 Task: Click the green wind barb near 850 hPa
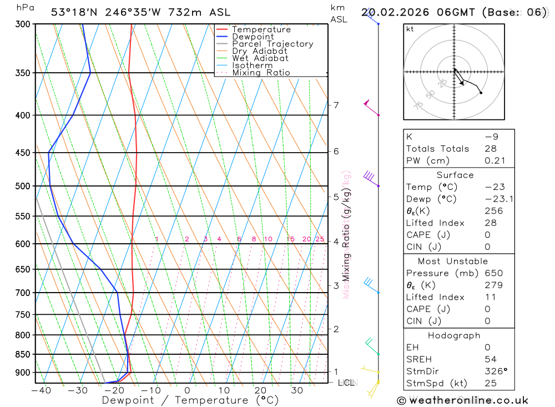pyautogui.click(x=372, y=346)
